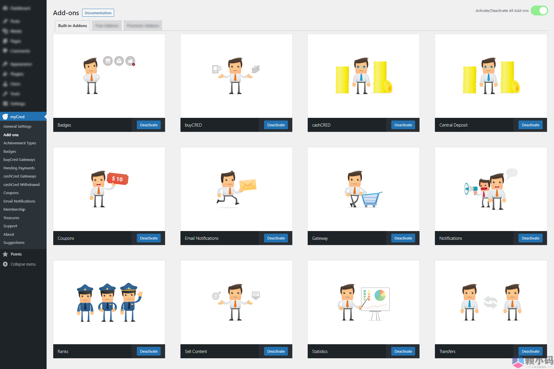Go to cashCred Withdrawal page
The width and height of the screenshot is (554, 369).
(x=22, y=185)
